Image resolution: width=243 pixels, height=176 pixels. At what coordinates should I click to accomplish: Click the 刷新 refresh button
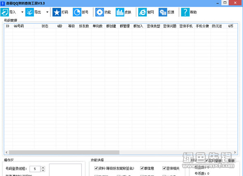coord(231,160)
